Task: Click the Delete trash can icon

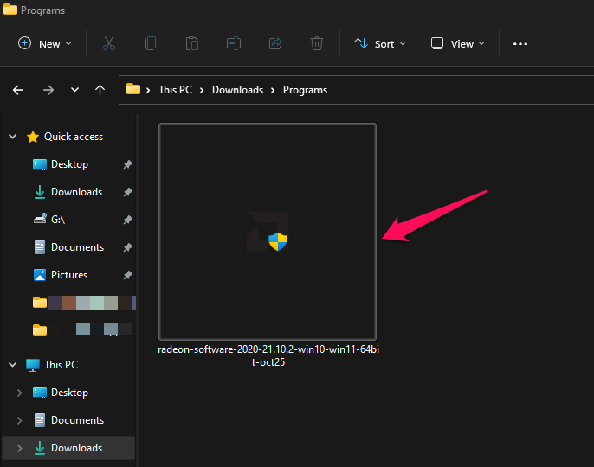Action: point(317,44)
